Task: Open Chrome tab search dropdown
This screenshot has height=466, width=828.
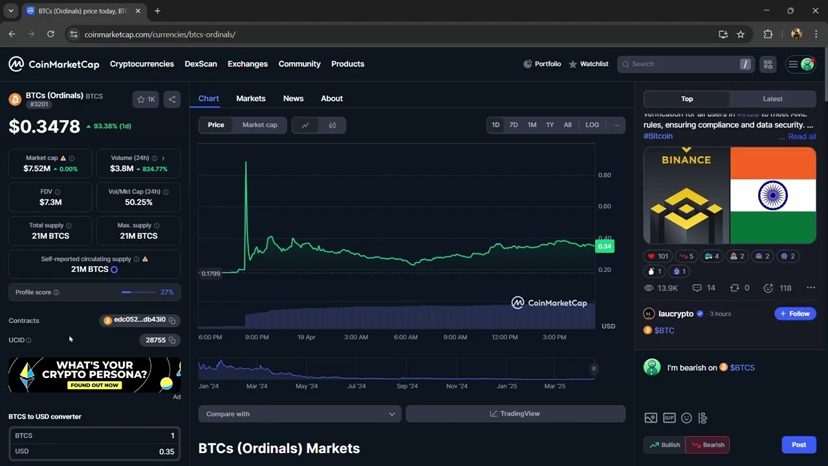Action: point(10,11)
